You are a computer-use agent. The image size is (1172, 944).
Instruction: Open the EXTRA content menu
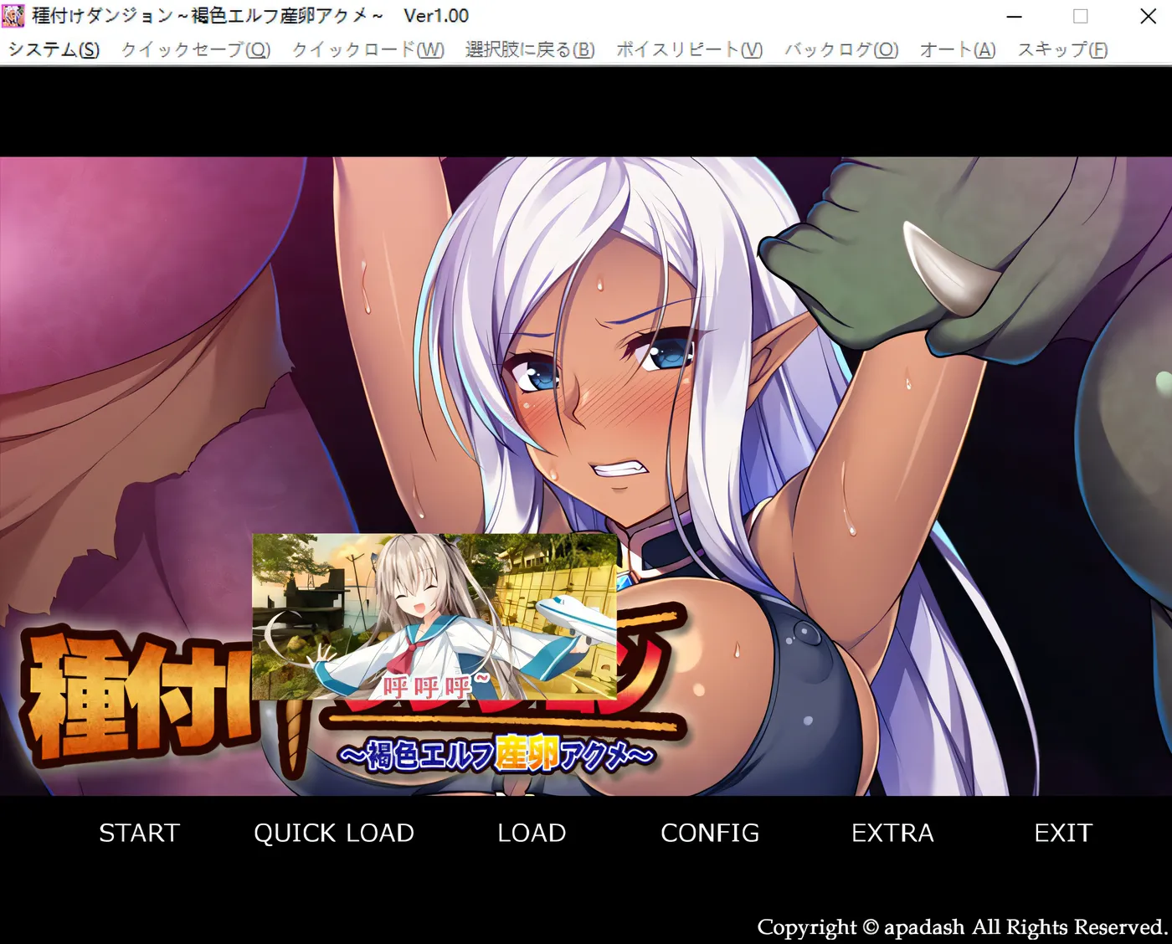[x=892, y=833]
